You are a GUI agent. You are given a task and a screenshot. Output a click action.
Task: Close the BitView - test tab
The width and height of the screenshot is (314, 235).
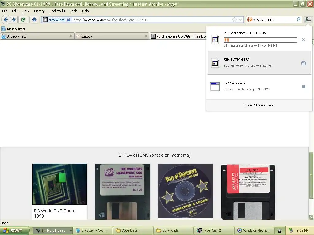pyautogui.click(x=71, y=36)
